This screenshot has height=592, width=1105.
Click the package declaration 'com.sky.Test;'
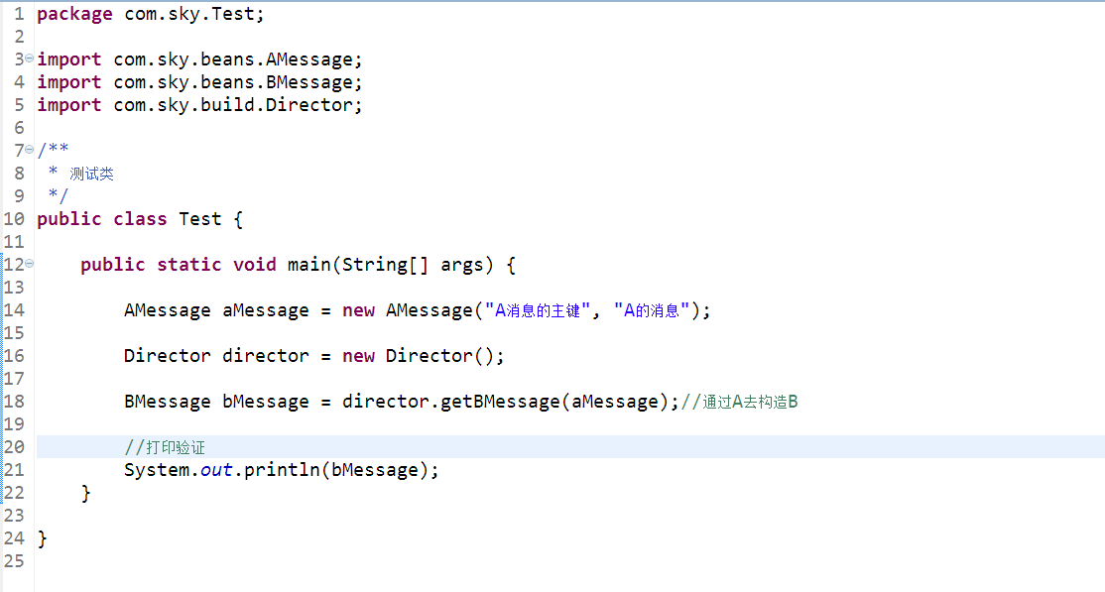click(193, 14)
